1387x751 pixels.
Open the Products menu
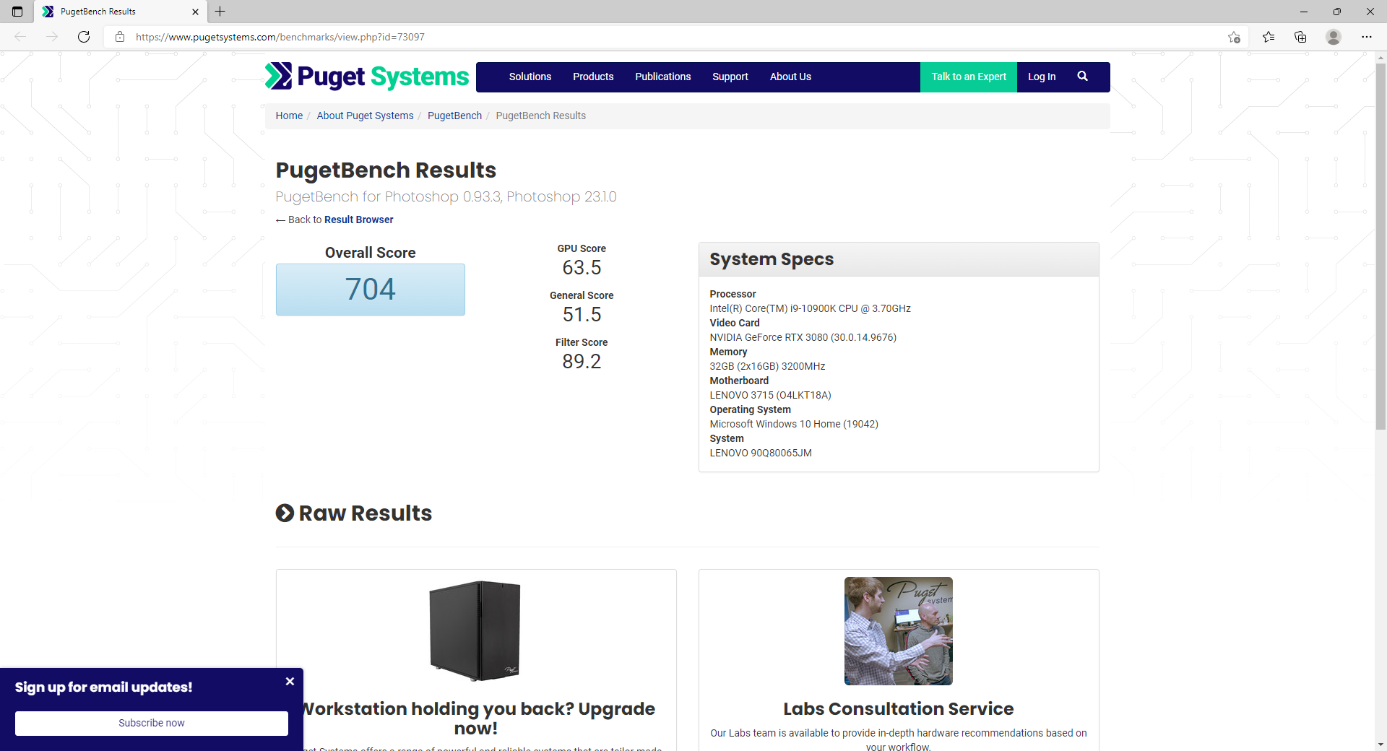coord(593,77)
